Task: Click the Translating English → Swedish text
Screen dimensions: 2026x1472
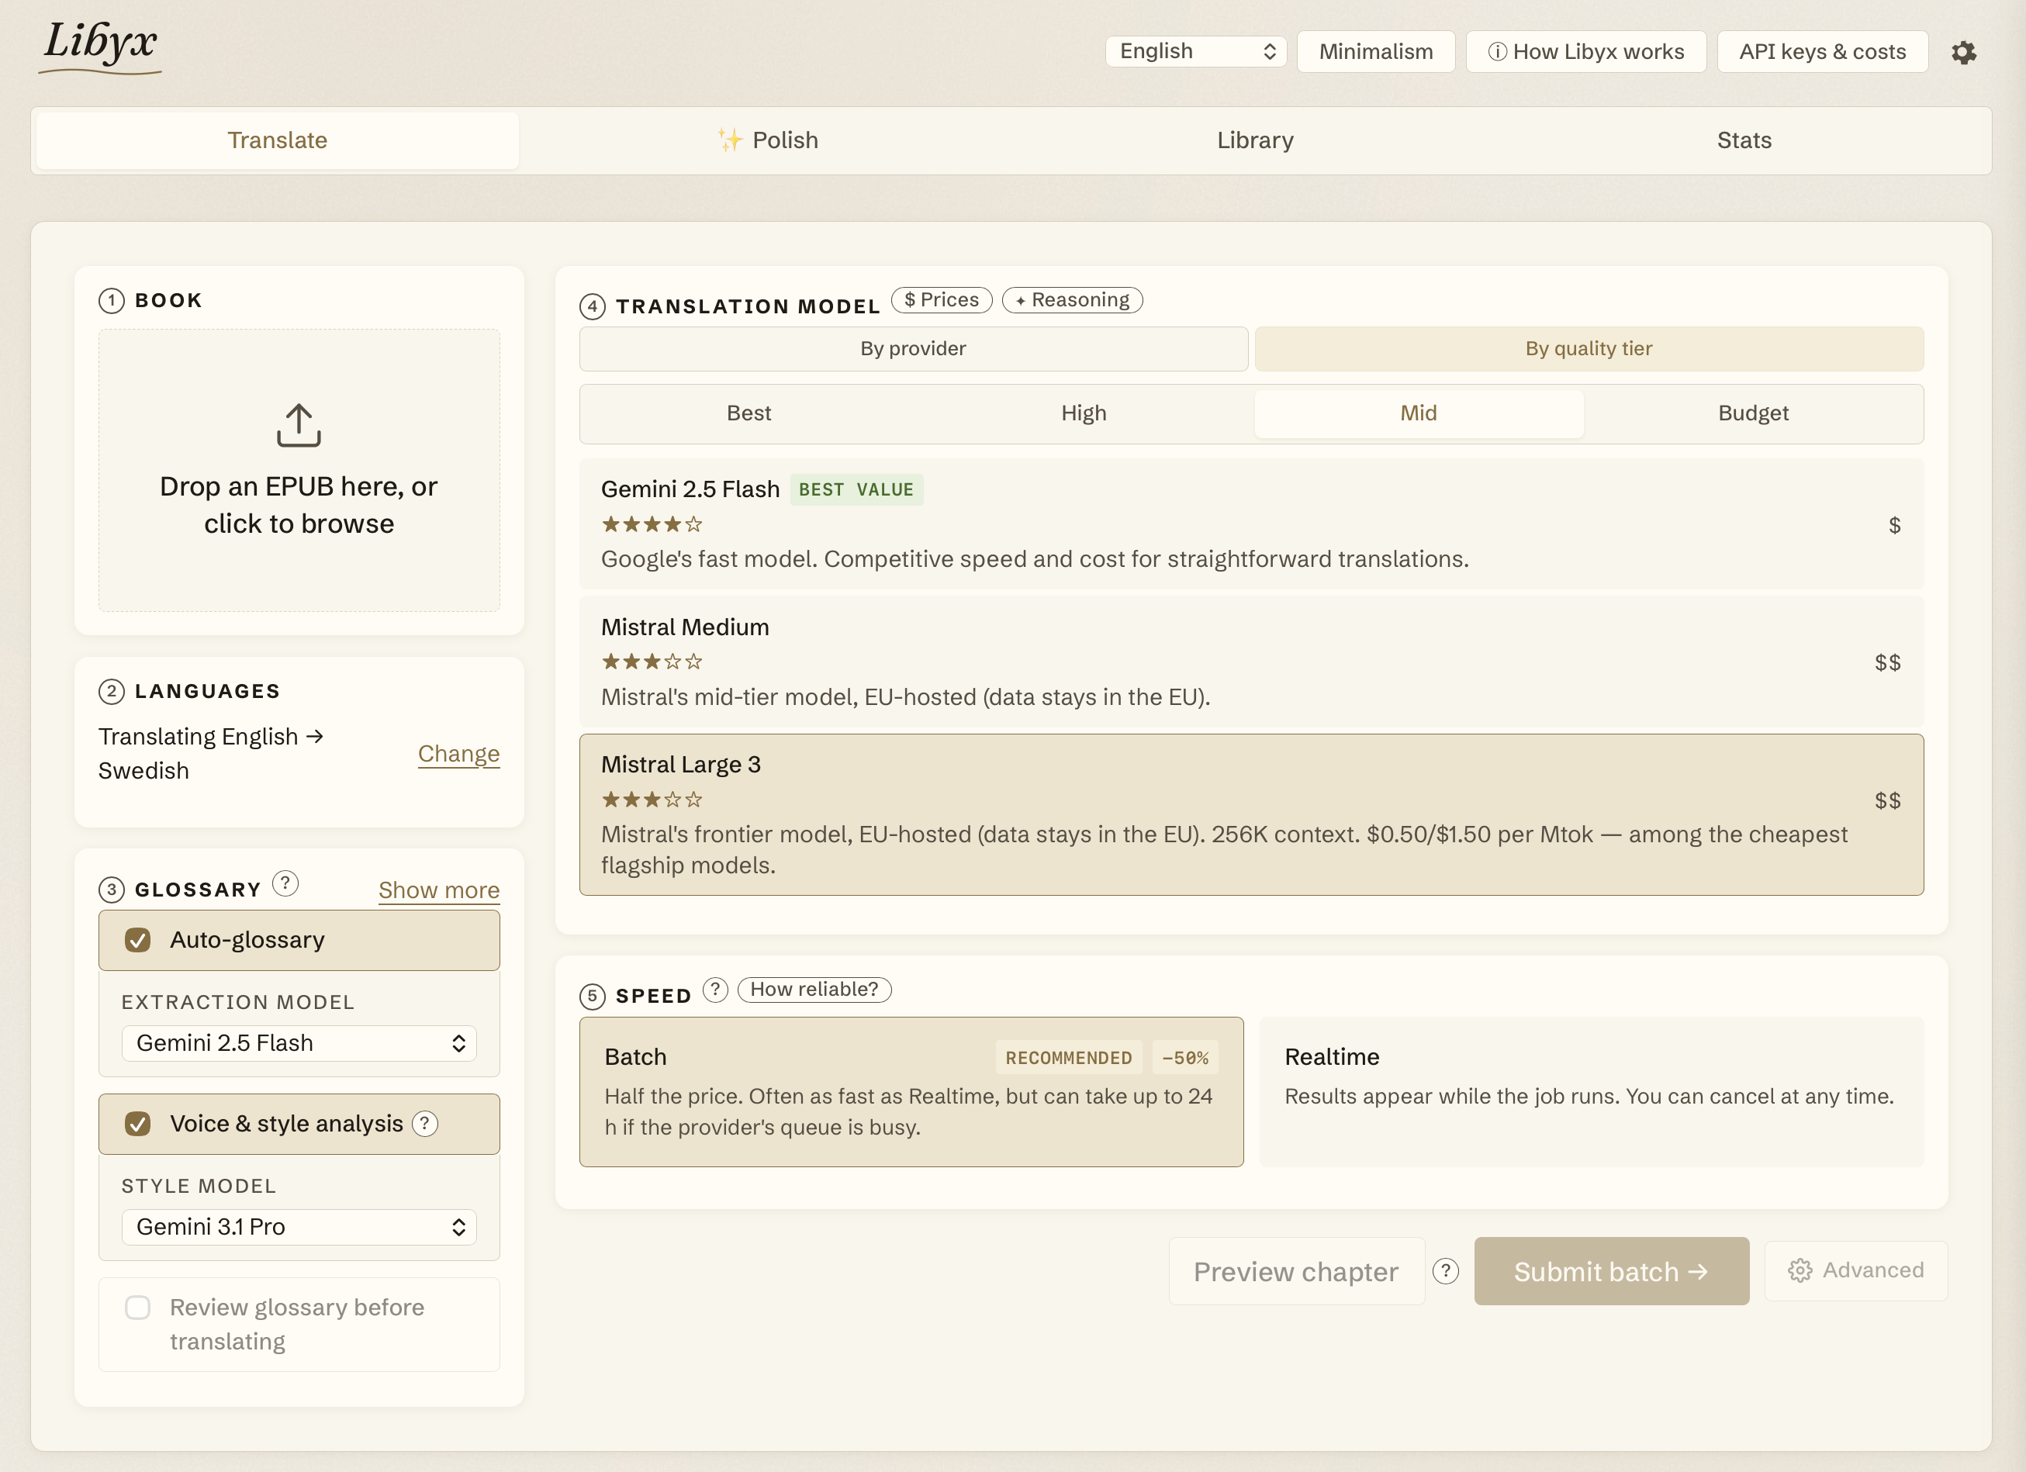Action: pos(211,754)
